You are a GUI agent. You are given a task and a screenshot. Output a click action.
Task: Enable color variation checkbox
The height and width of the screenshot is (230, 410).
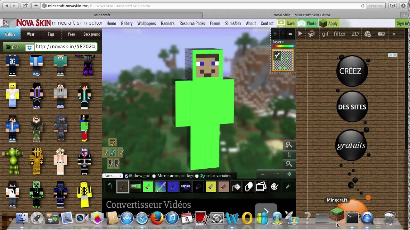(x=197, y=176)
